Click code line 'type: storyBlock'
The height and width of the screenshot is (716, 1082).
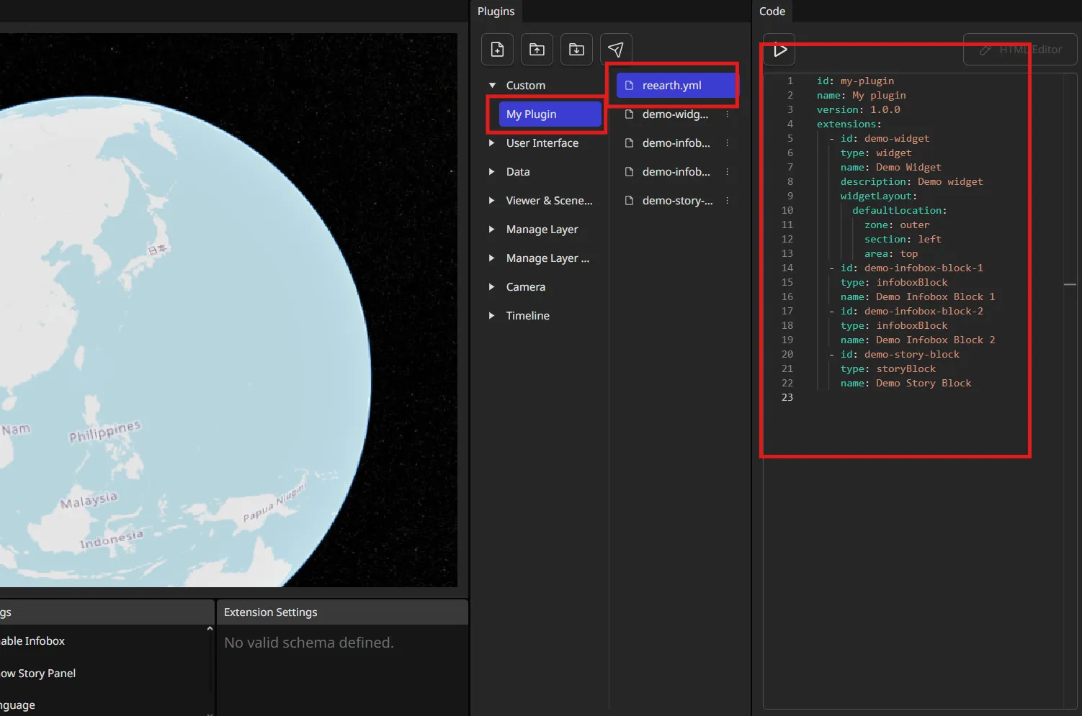pyautogui.click(x=888, y=368)
